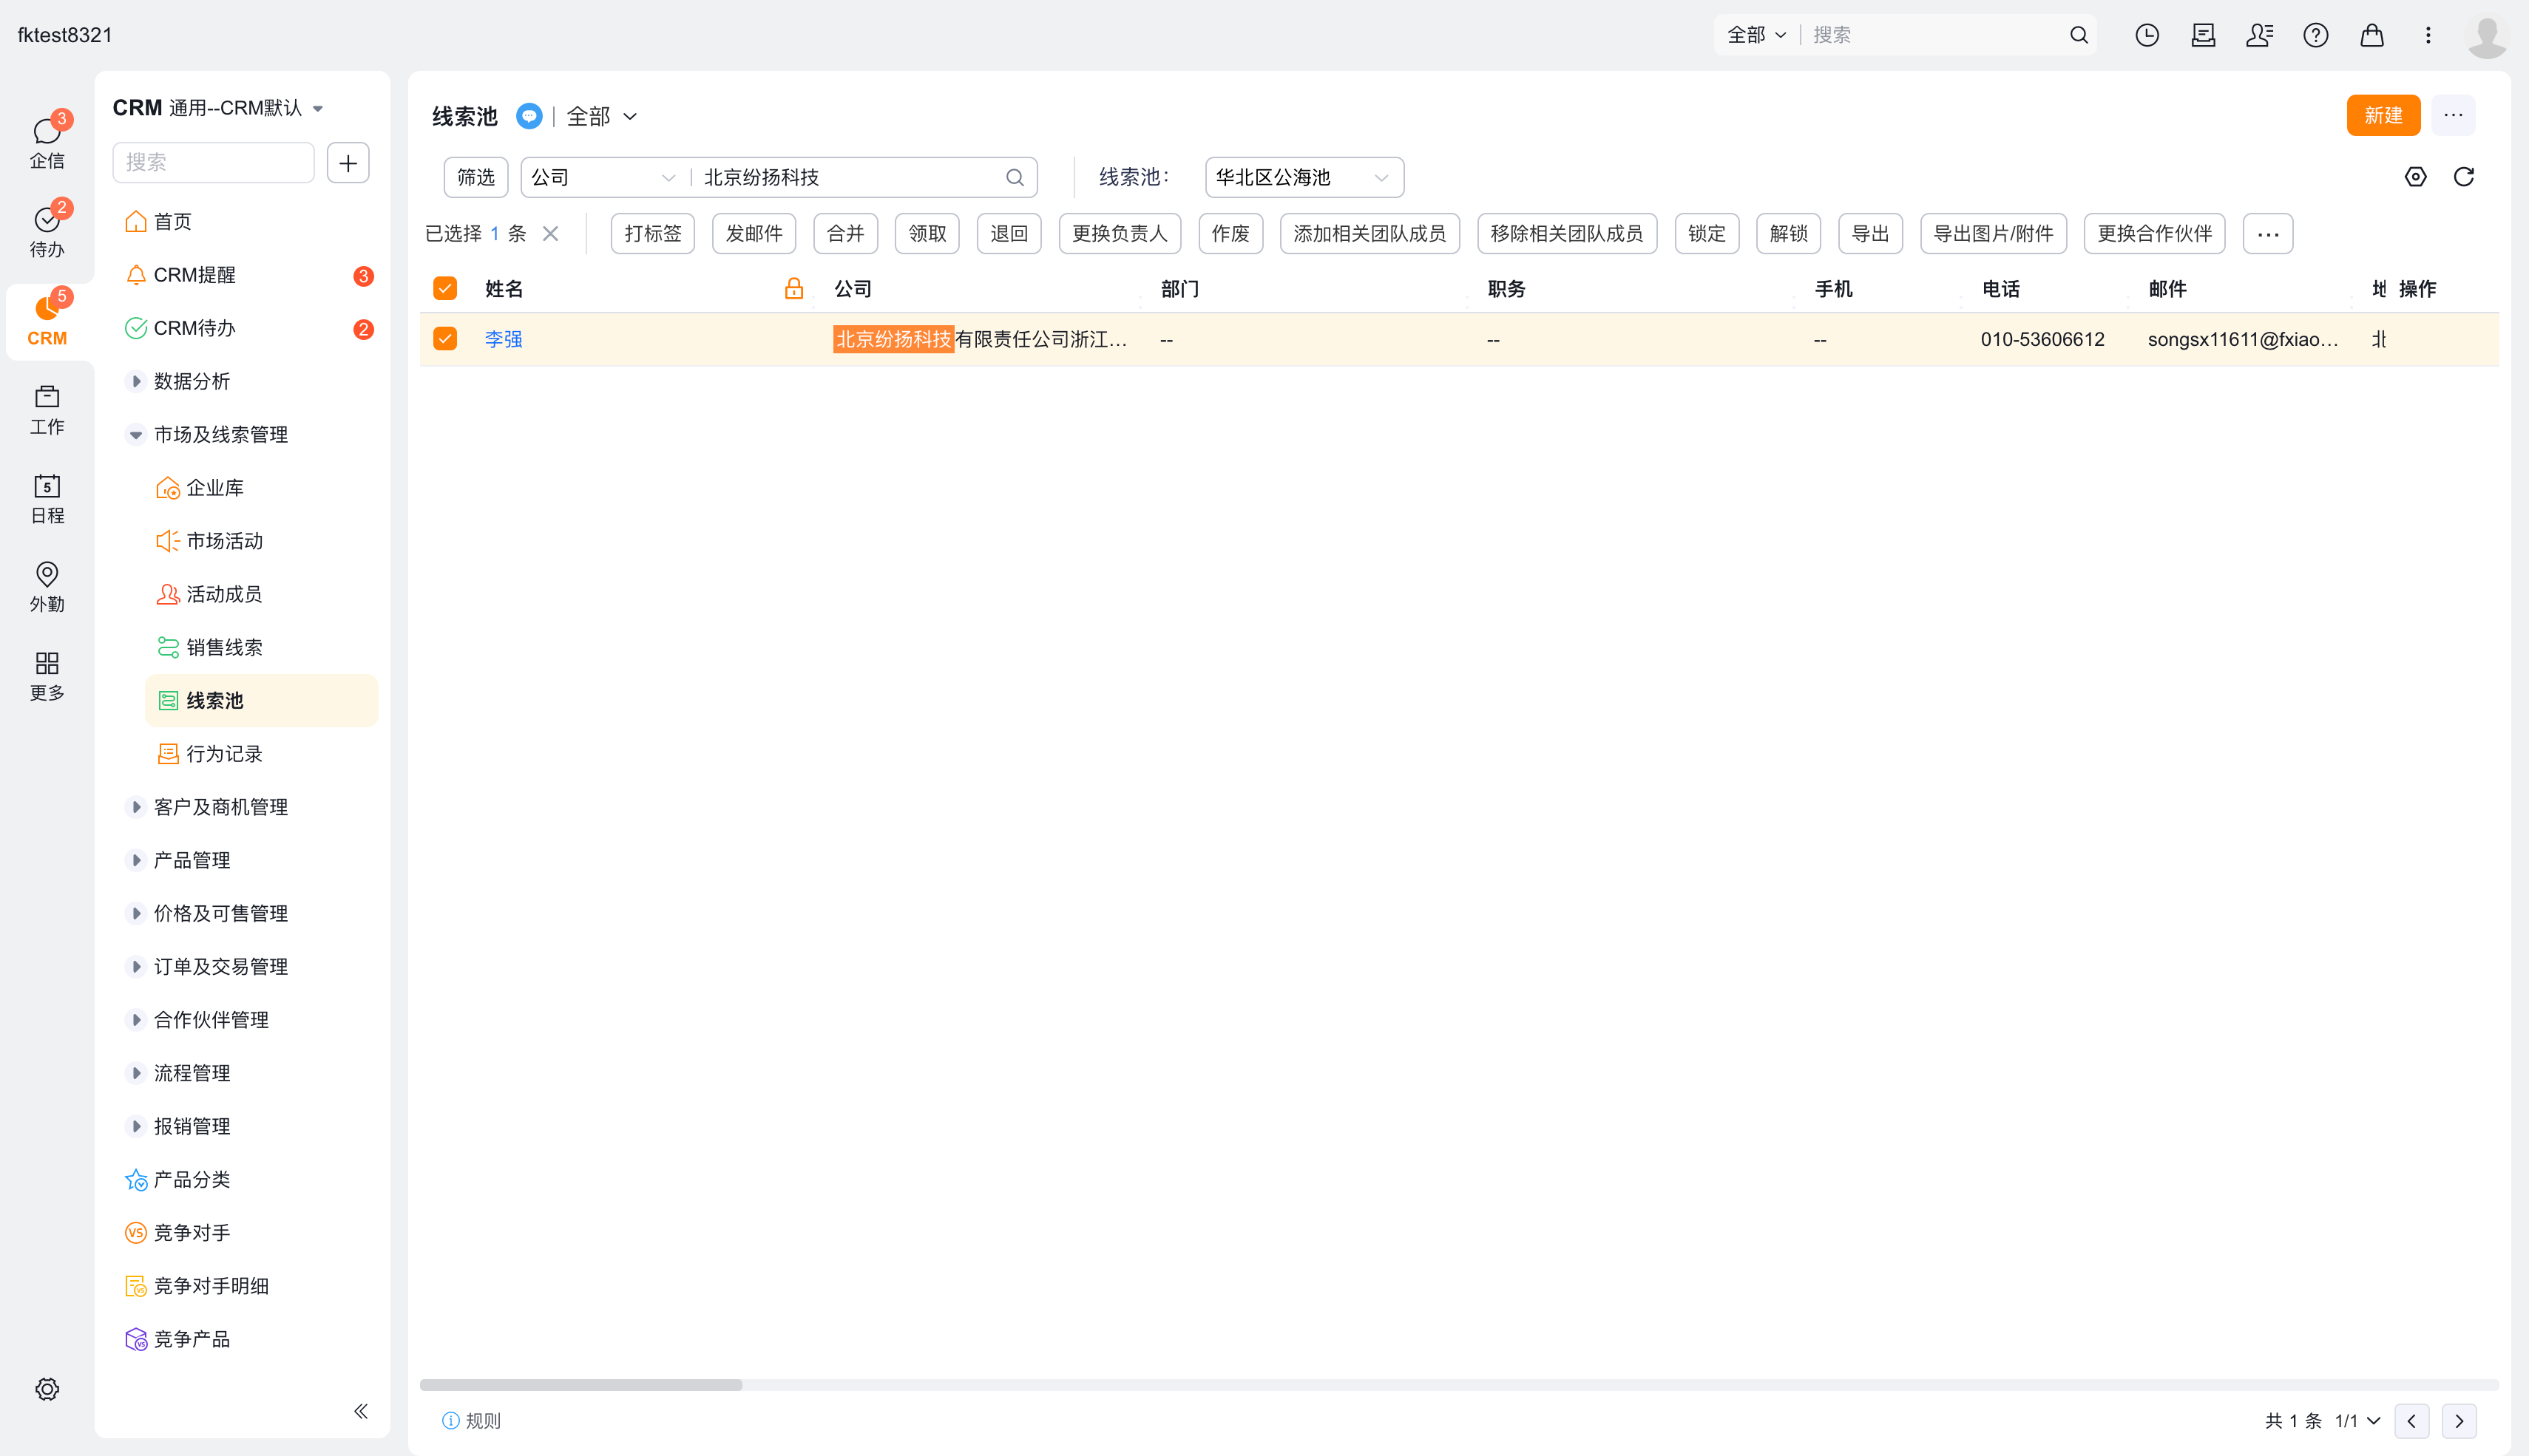Click the plus button beside sidebar search

(348, 162)
